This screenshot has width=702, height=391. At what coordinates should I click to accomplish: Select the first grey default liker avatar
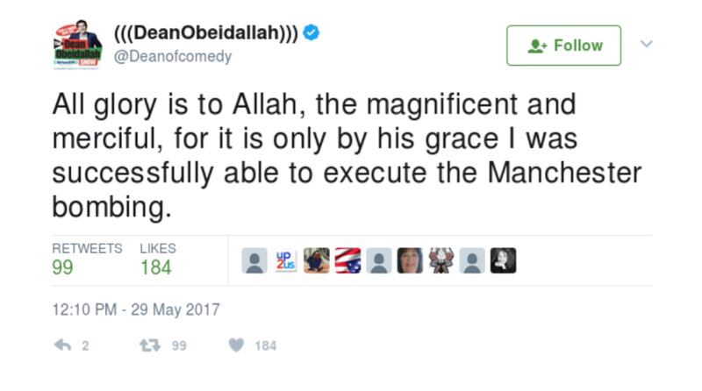254,260
